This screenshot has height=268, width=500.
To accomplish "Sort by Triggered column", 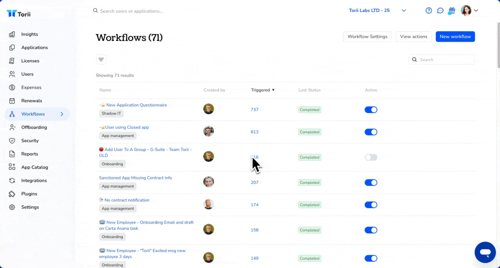I will 263,90.
